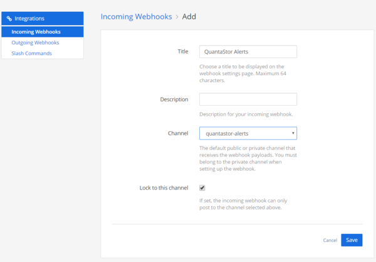Click the breadcrumb chevron separator icon

tap(177, 17)
